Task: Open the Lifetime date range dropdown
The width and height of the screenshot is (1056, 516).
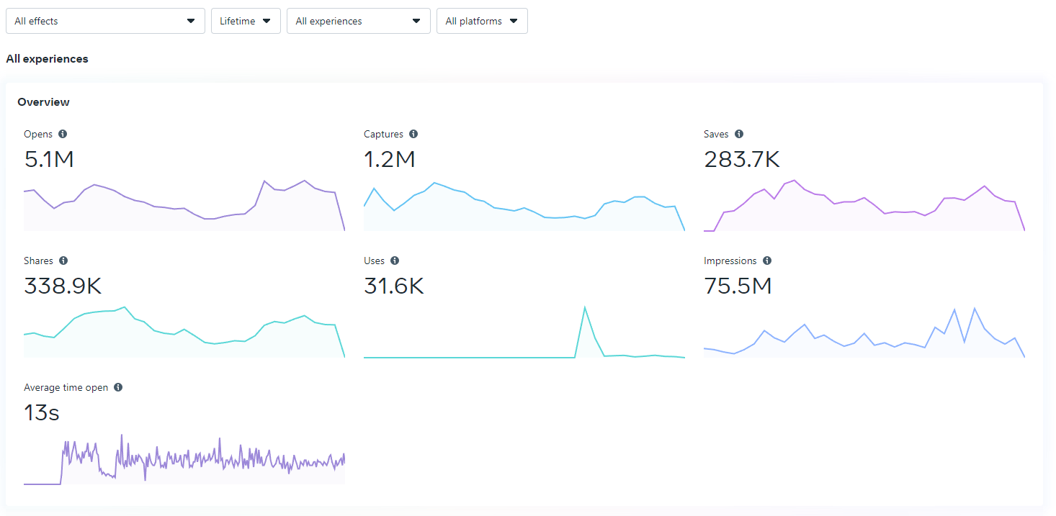Action: (x=246, y=21)
